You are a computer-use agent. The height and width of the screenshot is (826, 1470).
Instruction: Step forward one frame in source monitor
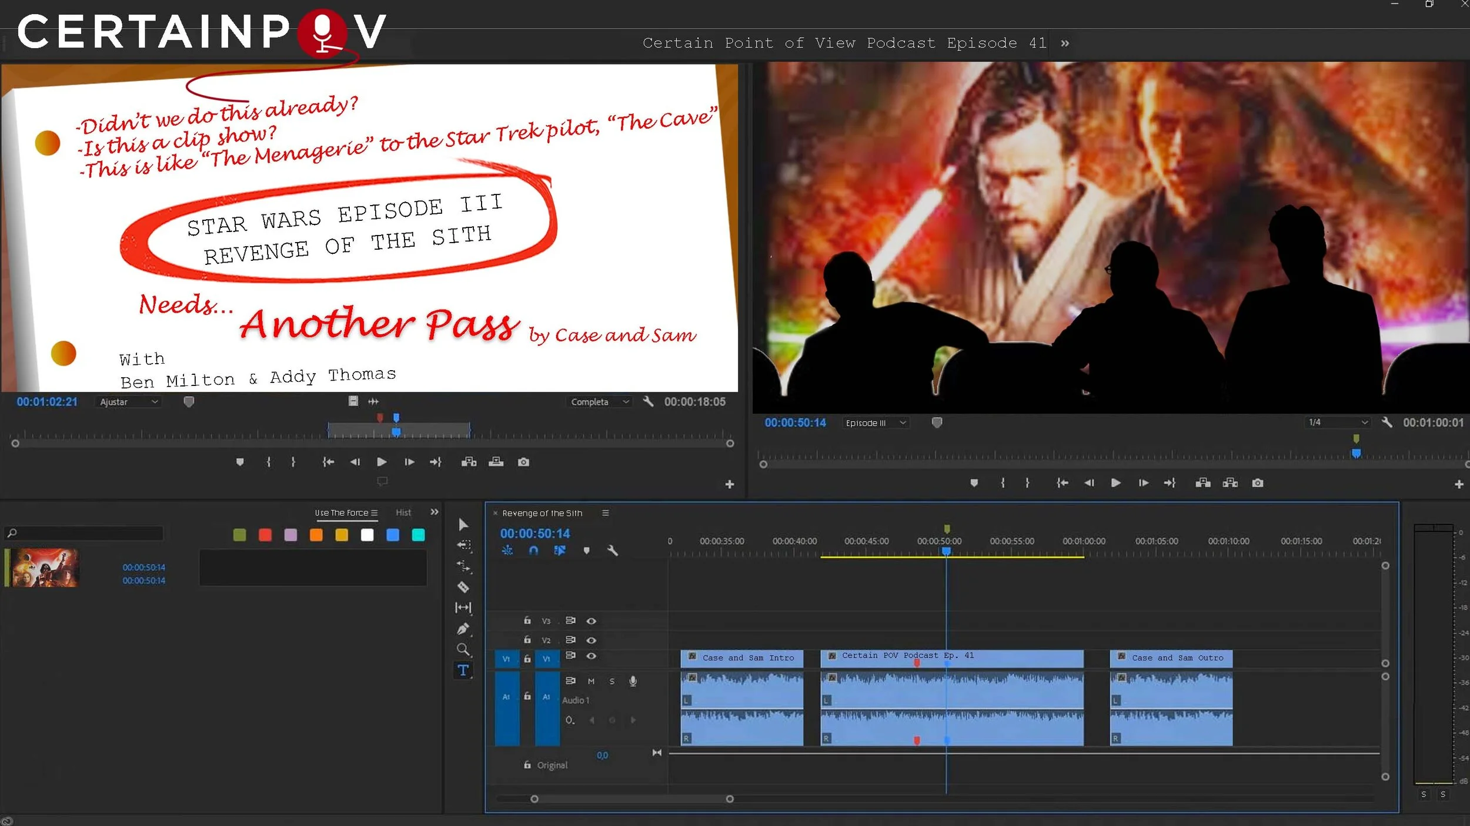click(409, 462)
